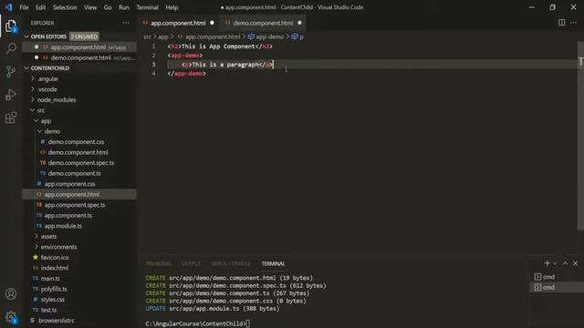Select the second cmd terminal
The width and height of the screenshot is (584, 328).
point(557,287)
